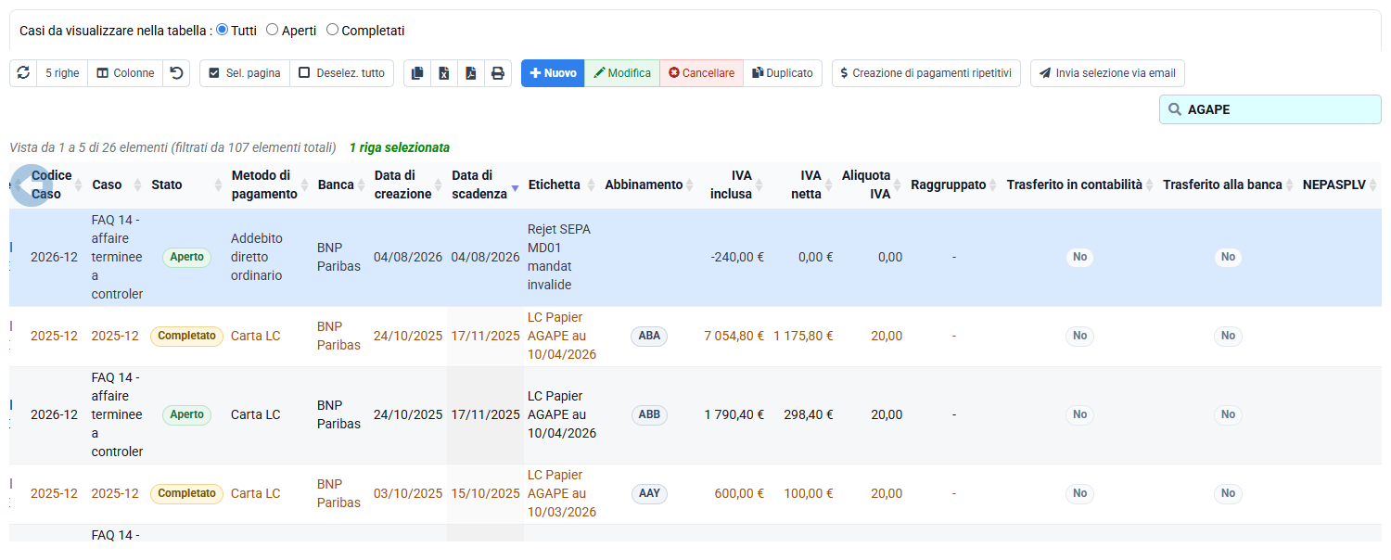1391x560 pixels.
Task: Copy table to clipboard icon
Action: (417, 73)
